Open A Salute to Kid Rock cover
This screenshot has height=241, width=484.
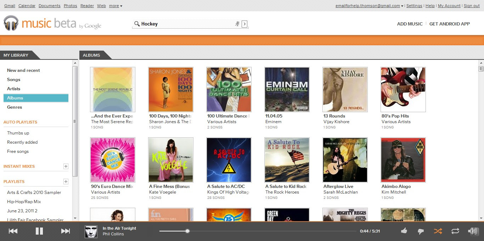[x=287, y=160]
